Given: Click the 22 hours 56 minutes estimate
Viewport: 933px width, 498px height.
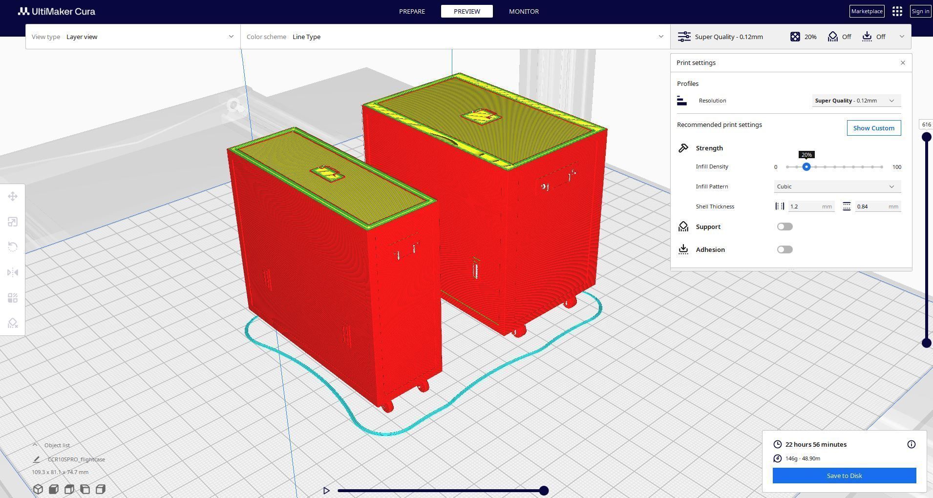Looking at the screenshot, I should pyautogui.click(x=816, y=444).
